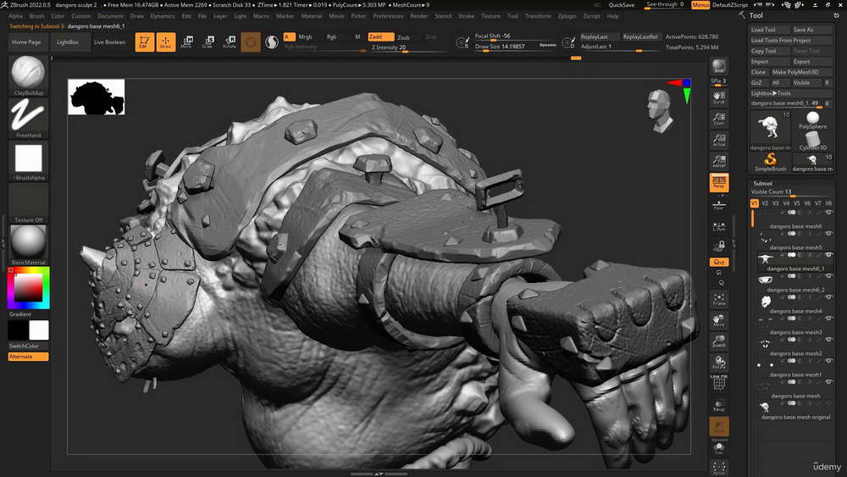Viewport: 847px width, 477px height.
Task: Collapse the Subtool section header
Action: (x=763, y=183)
